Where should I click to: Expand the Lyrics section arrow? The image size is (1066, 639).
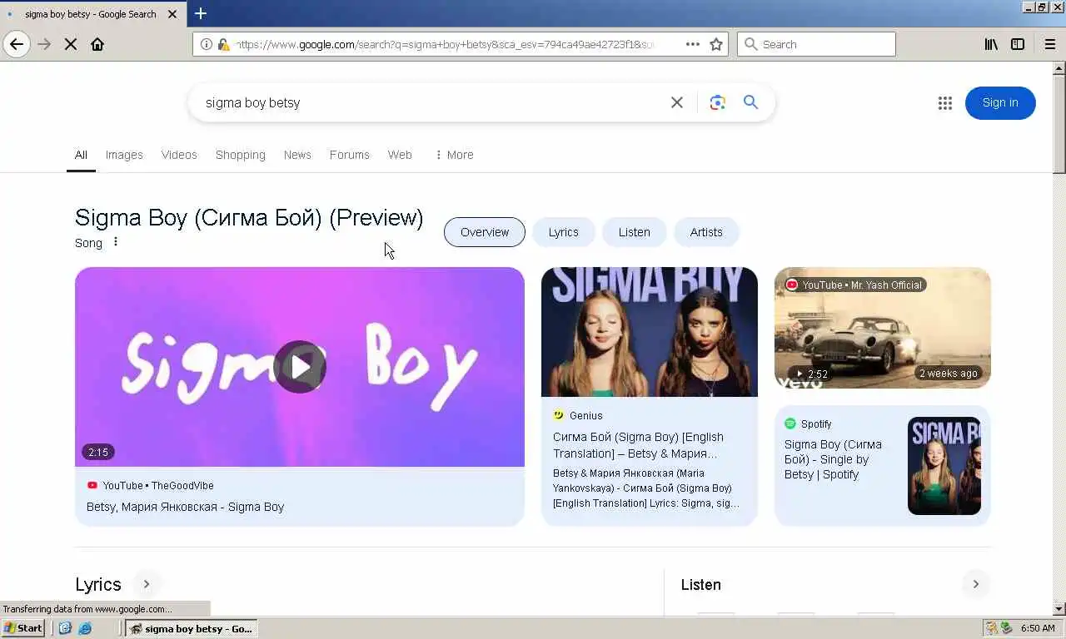pos(146,584)
